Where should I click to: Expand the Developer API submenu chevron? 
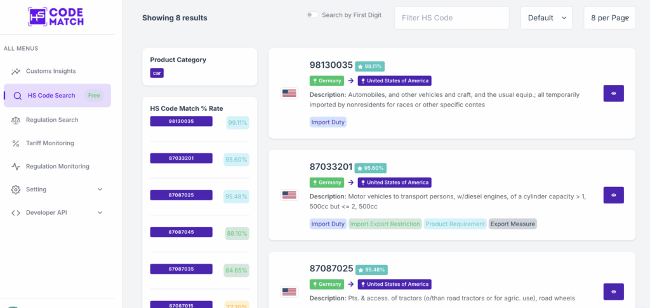tap(100, 212)
